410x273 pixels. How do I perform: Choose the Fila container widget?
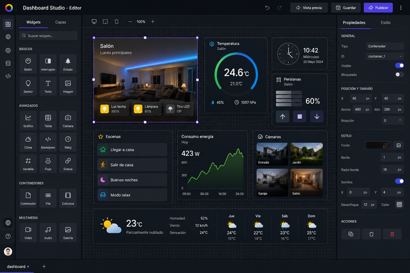[48, 198]
